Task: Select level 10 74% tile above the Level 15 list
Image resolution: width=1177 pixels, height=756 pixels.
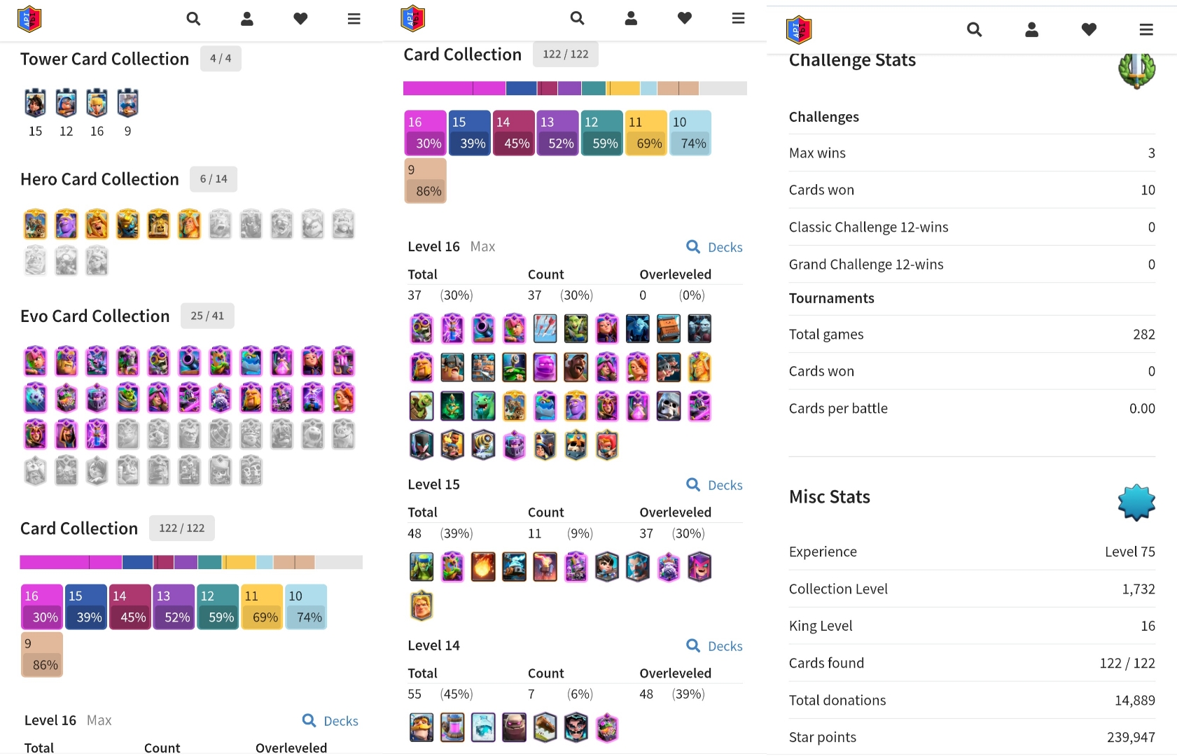Action: click(690, 133)
